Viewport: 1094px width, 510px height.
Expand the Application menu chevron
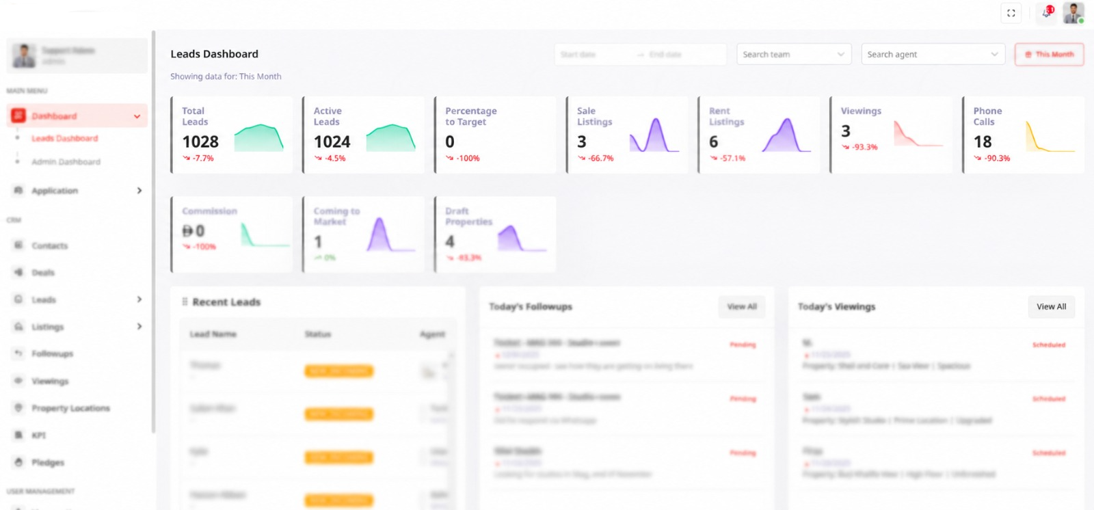click(x=139, y=191)
